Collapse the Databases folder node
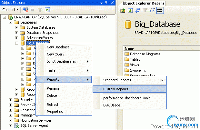200x130 pixels. click(x=10, y=23)
